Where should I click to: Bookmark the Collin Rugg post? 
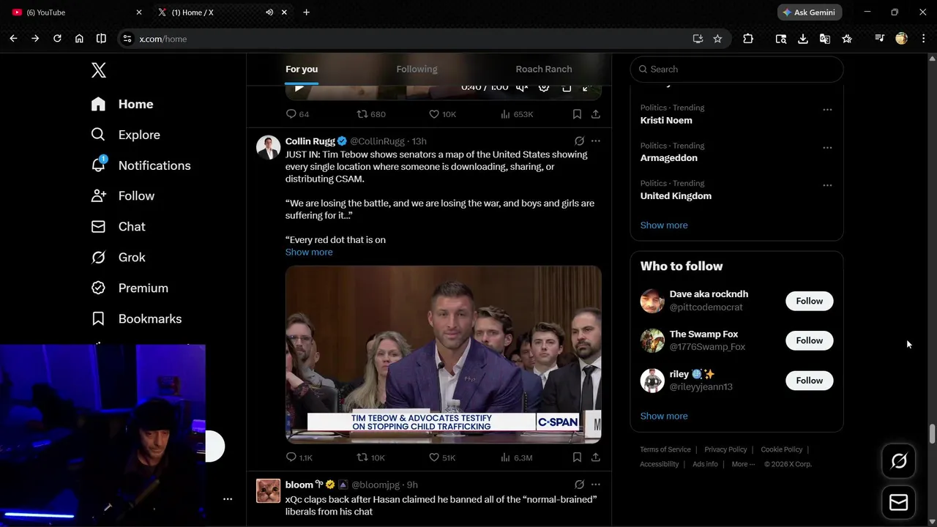click(x=577, y=457)
